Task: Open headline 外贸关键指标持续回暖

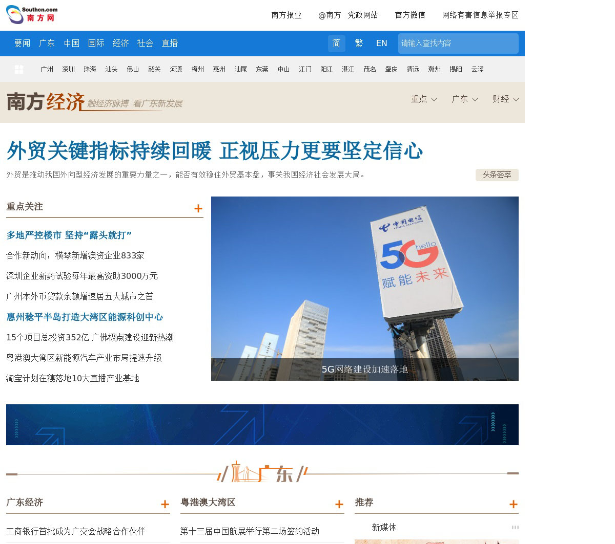Action: pyautogui.click(x=215, y=150)
